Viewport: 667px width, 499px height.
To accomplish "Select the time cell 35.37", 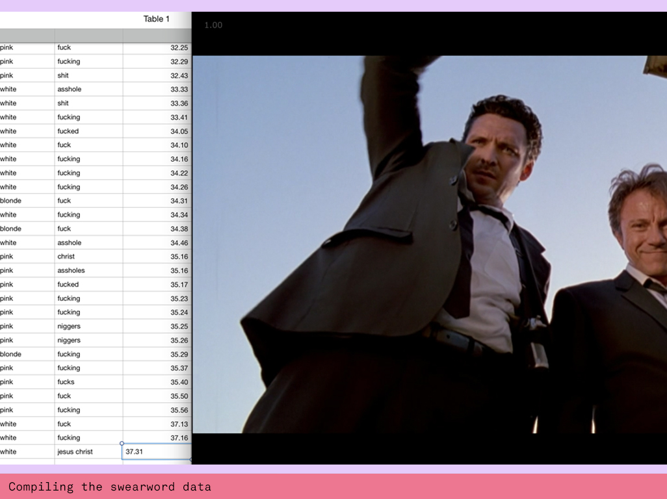I will coord(157,368).
